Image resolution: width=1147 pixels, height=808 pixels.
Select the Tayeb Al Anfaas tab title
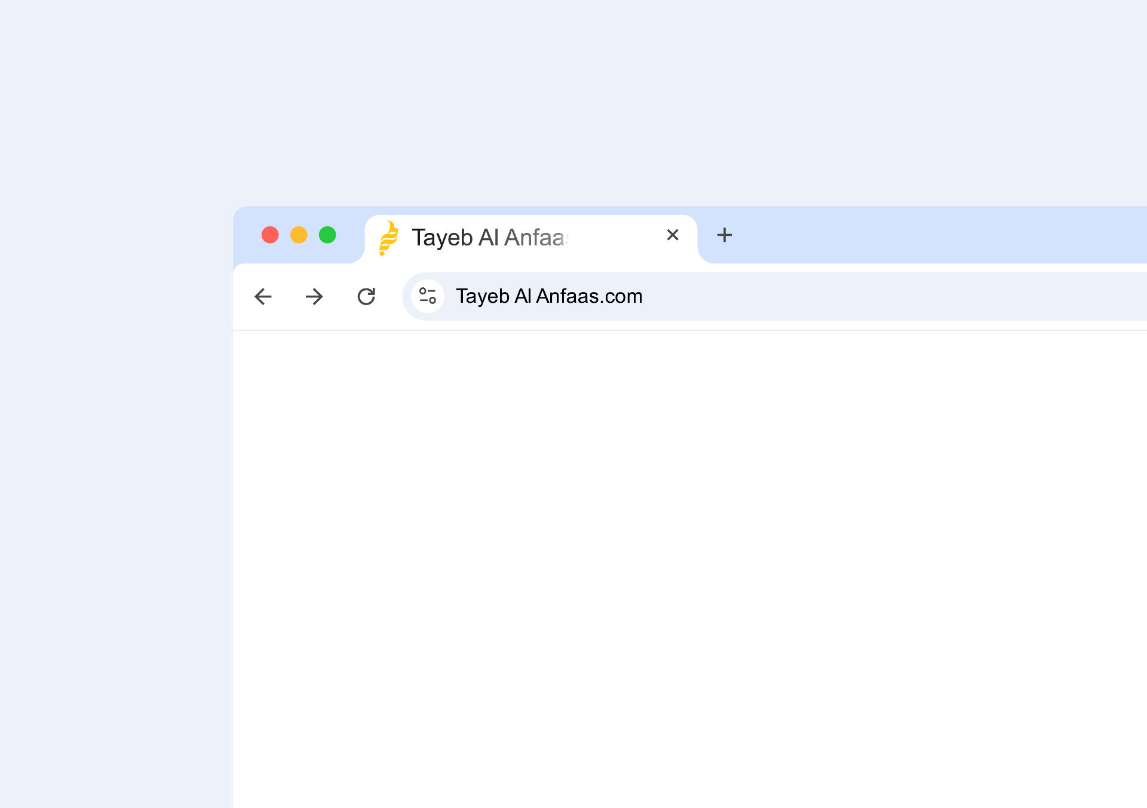[x=489, y=238]
